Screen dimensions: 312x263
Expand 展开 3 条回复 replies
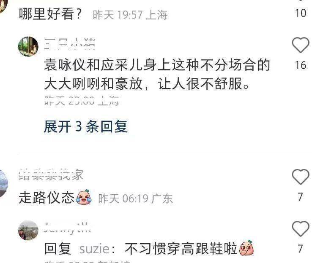point(85,126)
